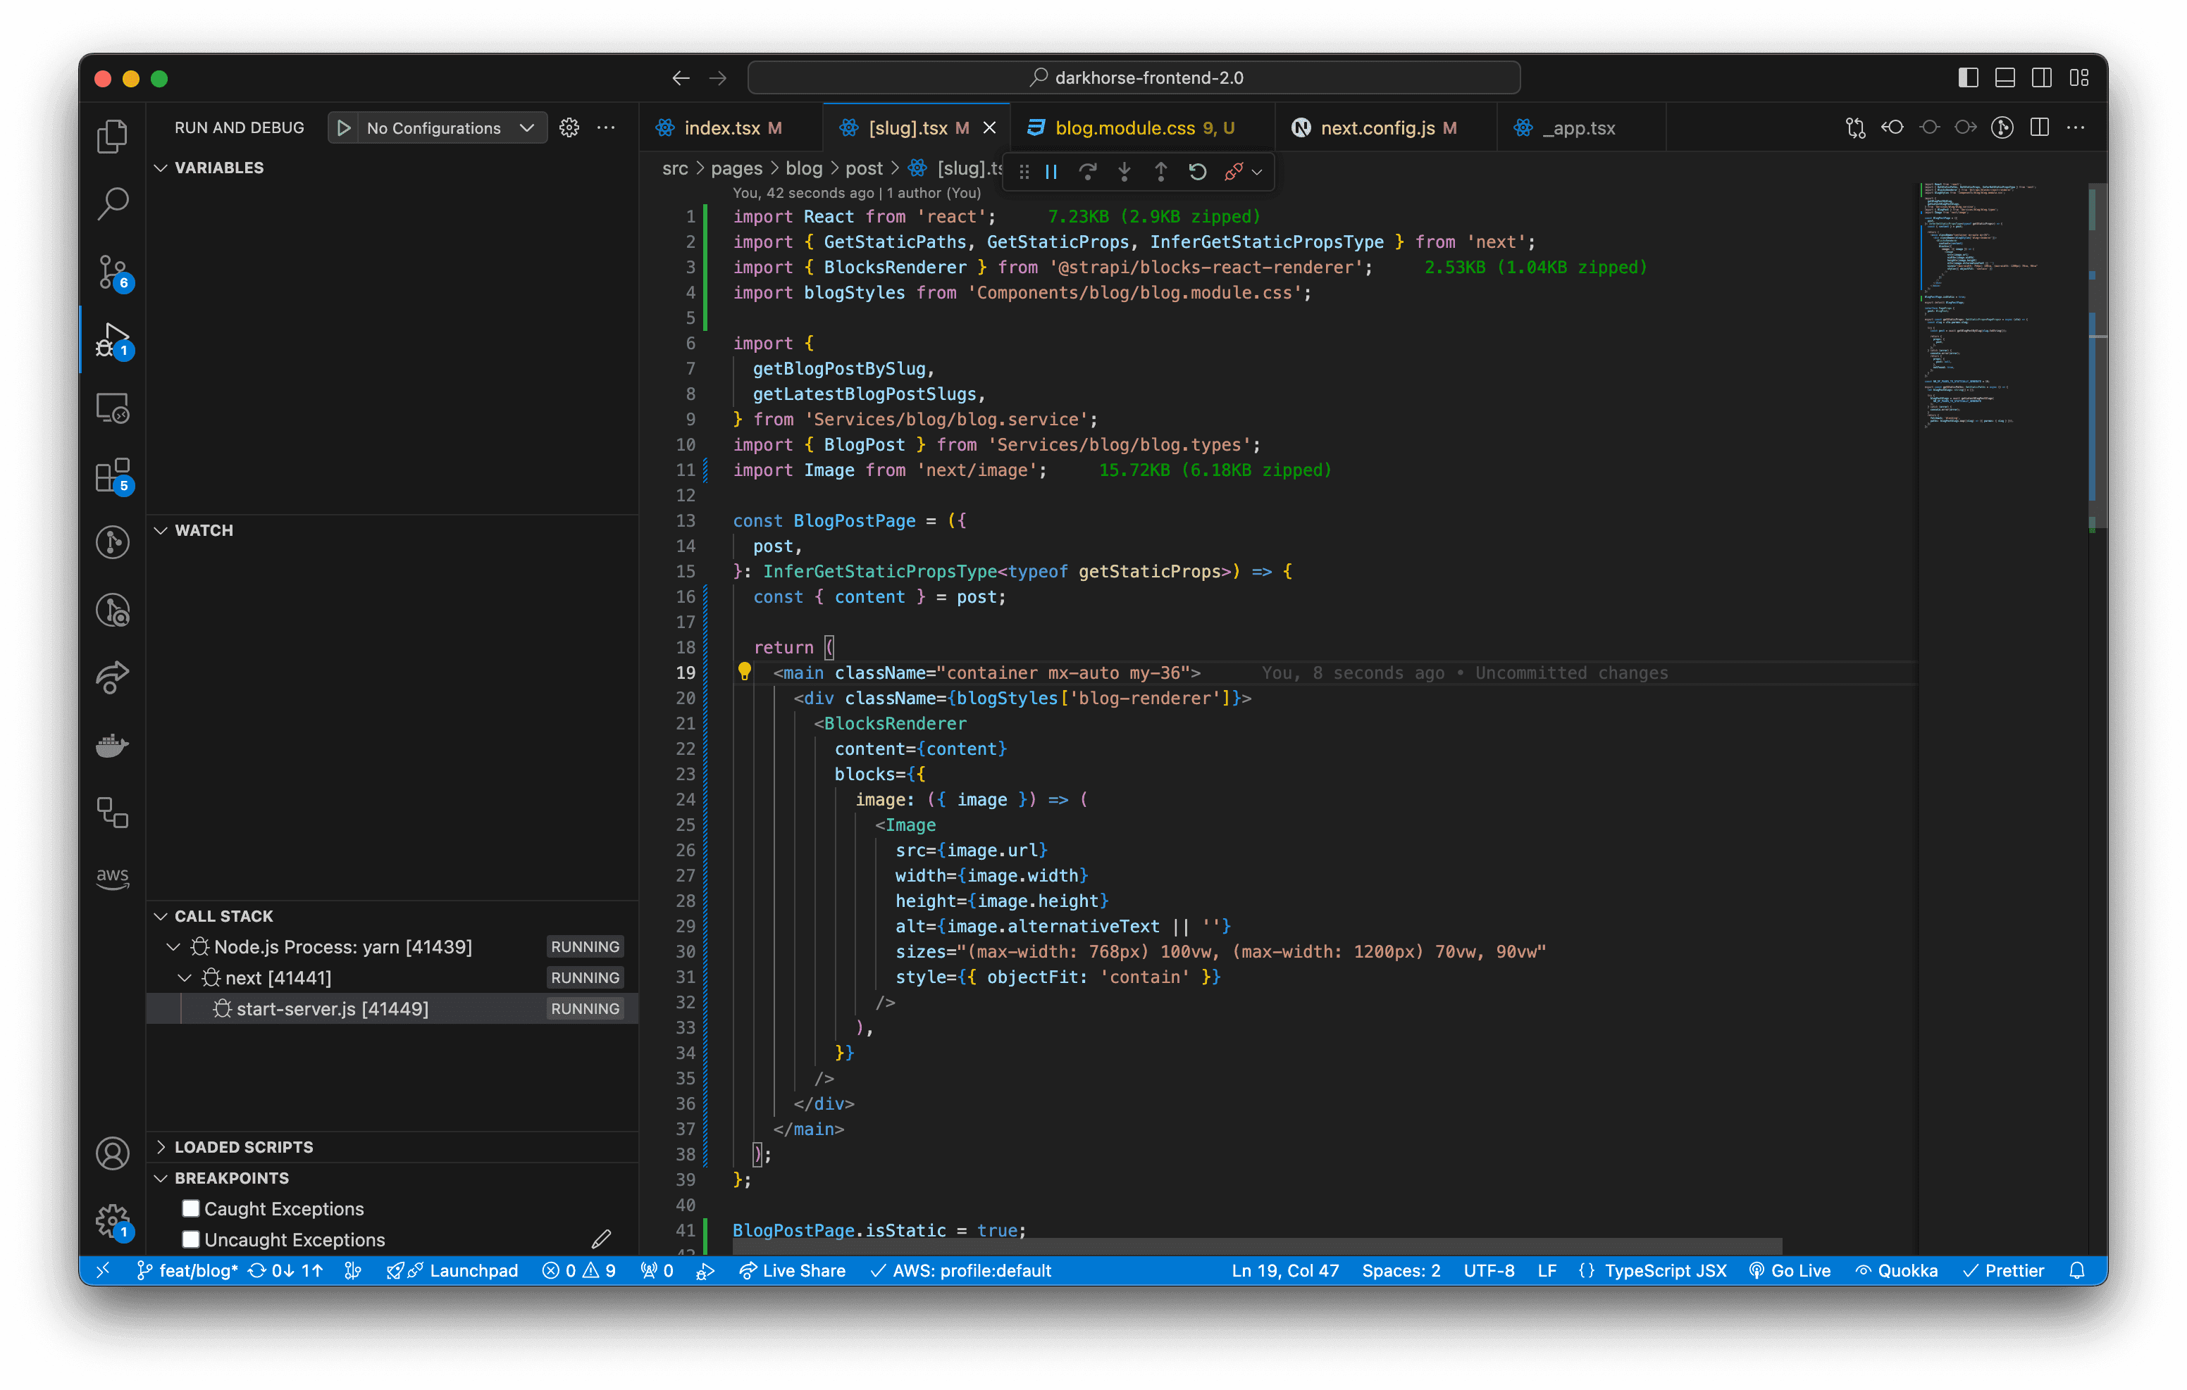Click the darkhorse-frontend-2.0 command center search
This screenshot has height=1390, width=2187.
coord(1134,78)
